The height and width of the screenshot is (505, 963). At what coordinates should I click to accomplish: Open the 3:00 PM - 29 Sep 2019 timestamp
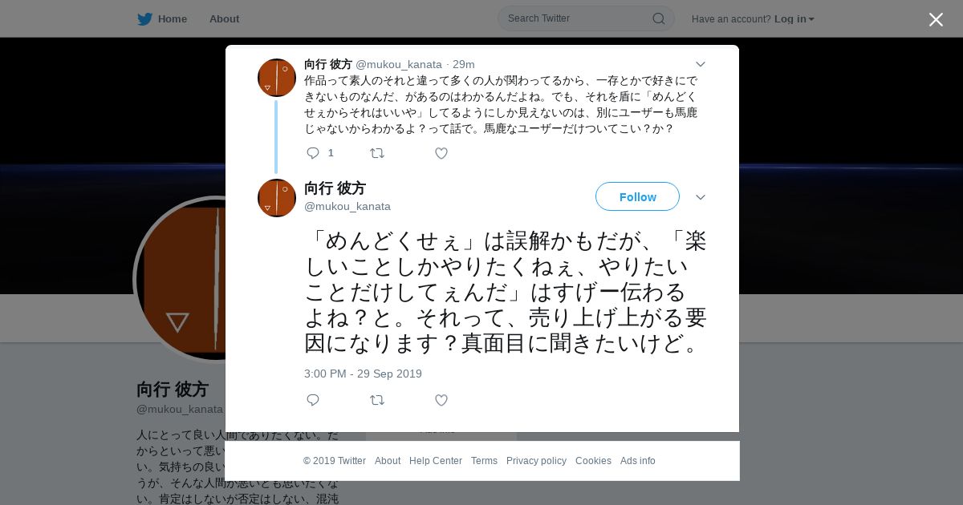coord(363,374)
